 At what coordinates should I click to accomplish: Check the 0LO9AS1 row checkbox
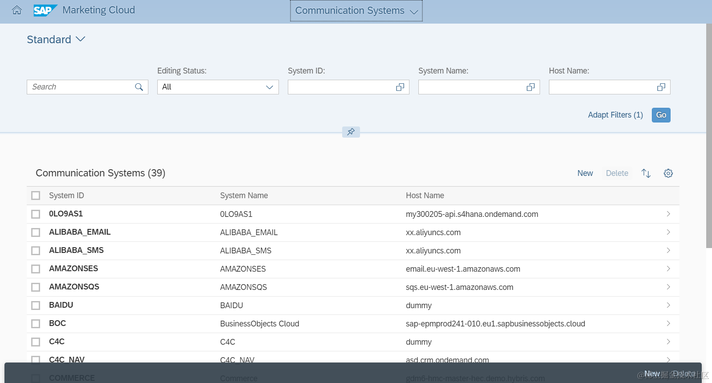click(x=36, y=214)
